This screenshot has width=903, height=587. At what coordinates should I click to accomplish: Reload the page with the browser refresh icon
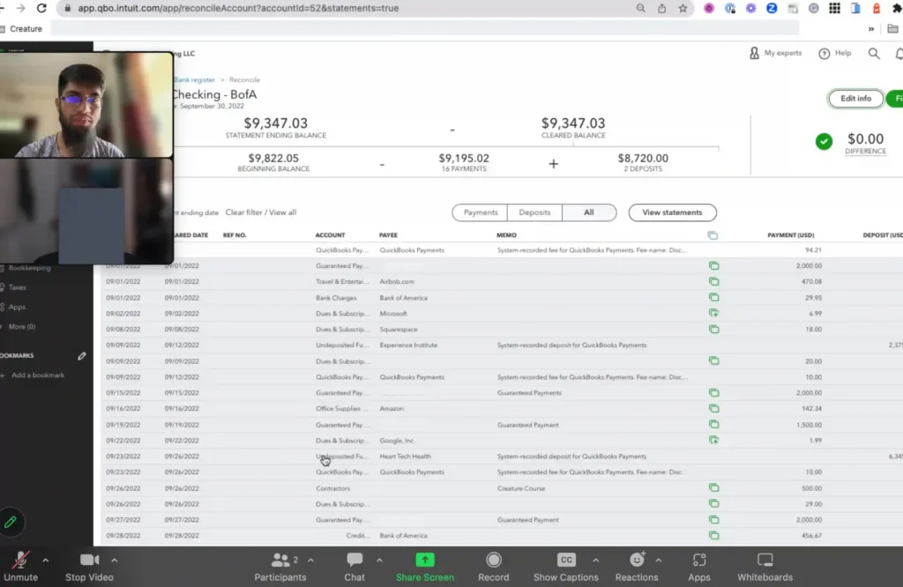click(41, 8)
